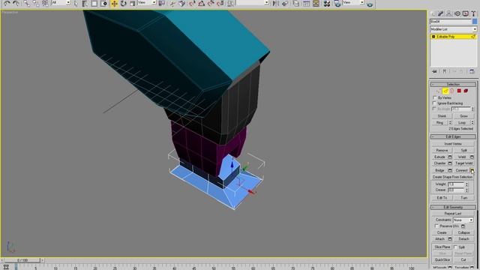The width and height of the screenshot is (480, 270).
Task: Click the Undo arrow in the toolbar
Action: coord(7,3)
